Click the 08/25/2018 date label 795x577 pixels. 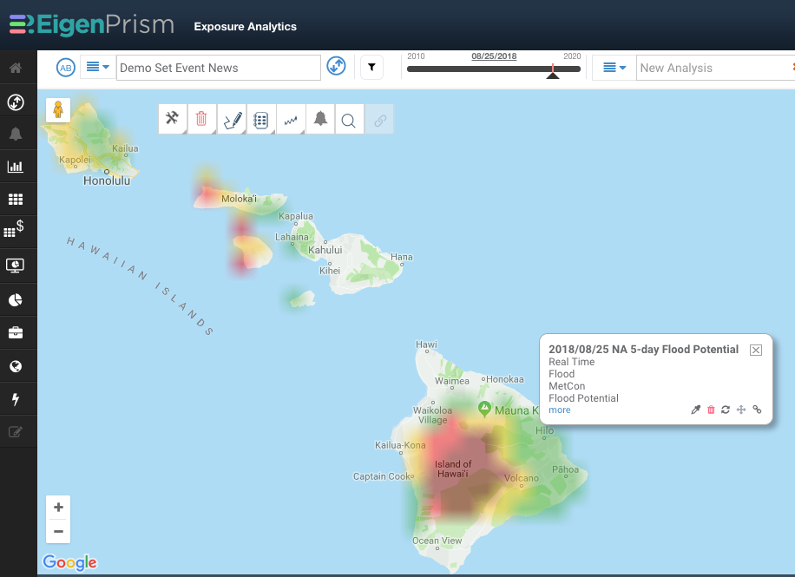point(494,56)
